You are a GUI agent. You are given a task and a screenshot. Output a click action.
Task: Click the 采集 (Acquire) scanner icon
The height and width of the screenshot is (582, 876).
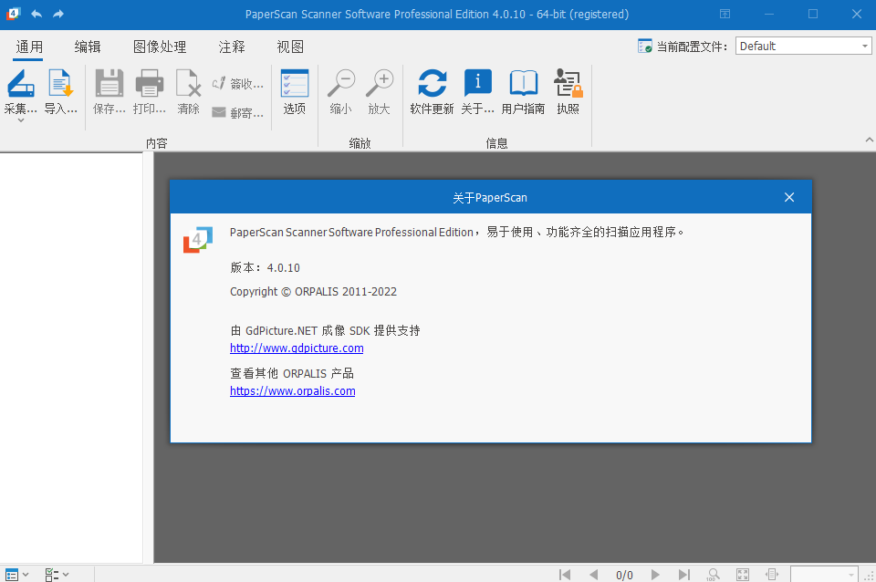(21, 84)
